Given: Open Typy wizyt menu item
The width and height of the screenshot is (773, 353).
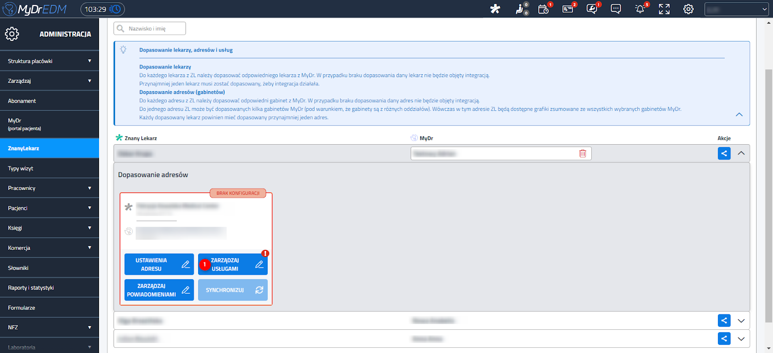Looking at the screenshot, I should 49,168.
